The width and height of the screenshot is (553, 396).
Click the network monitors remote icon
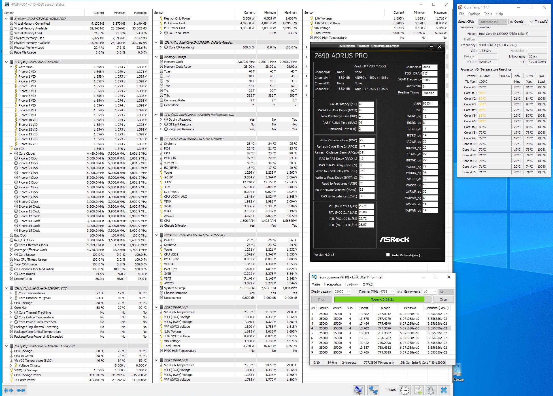point(373,390)
